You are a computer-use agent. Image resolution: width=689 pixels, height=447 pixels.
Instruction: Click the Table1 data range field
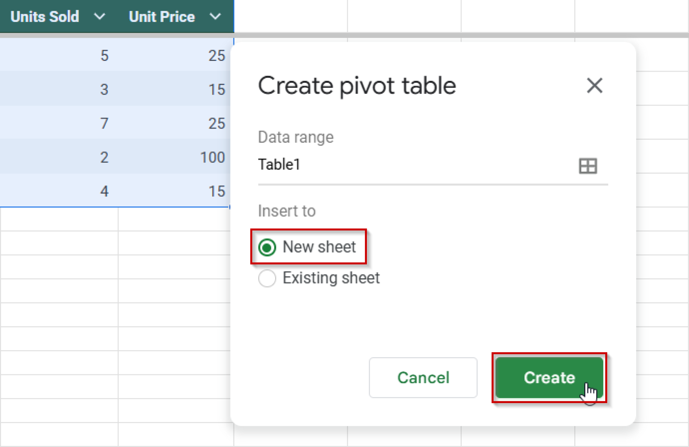(x=336, y=165)
